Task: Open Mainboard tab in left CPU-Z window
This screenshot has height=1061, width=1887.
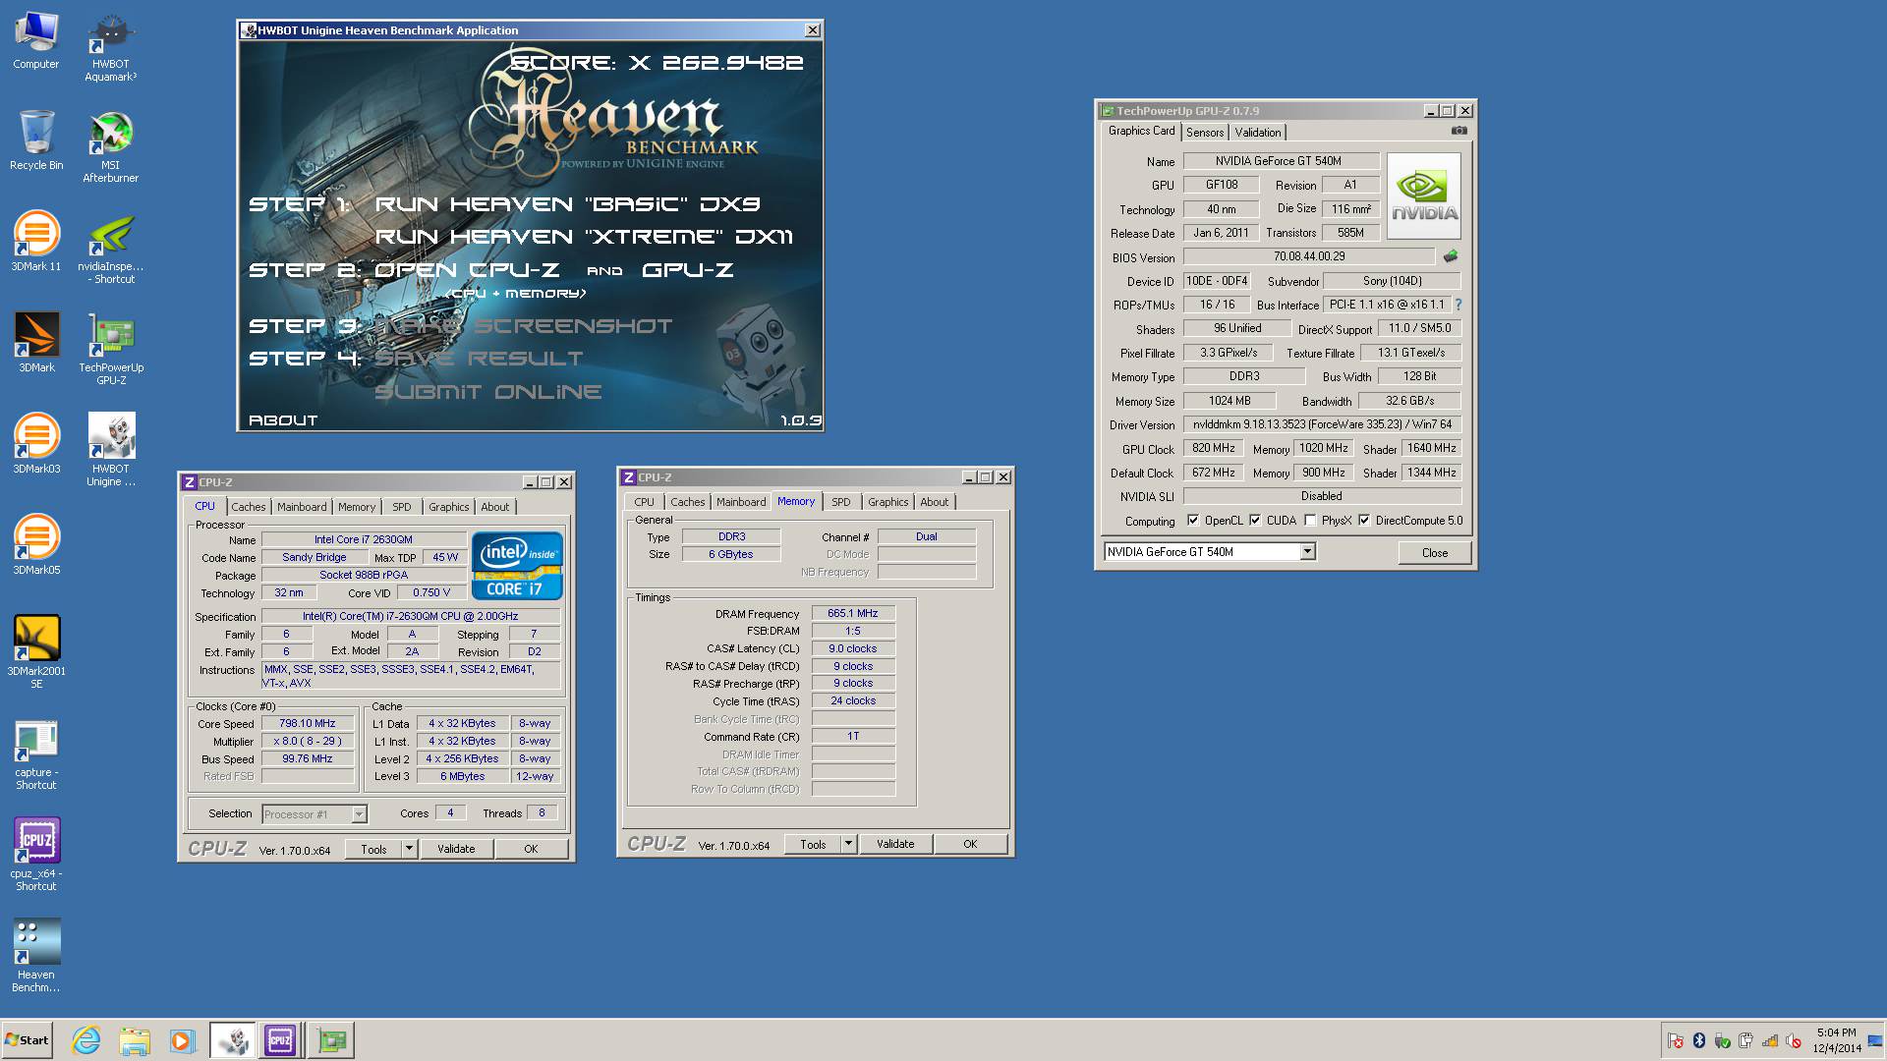Action: coord(302,507)
